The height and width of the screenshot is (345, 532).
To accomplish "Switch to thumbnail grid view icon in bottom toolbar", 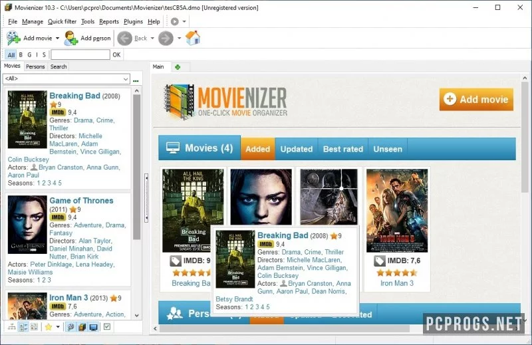I will tap(34, 327).
